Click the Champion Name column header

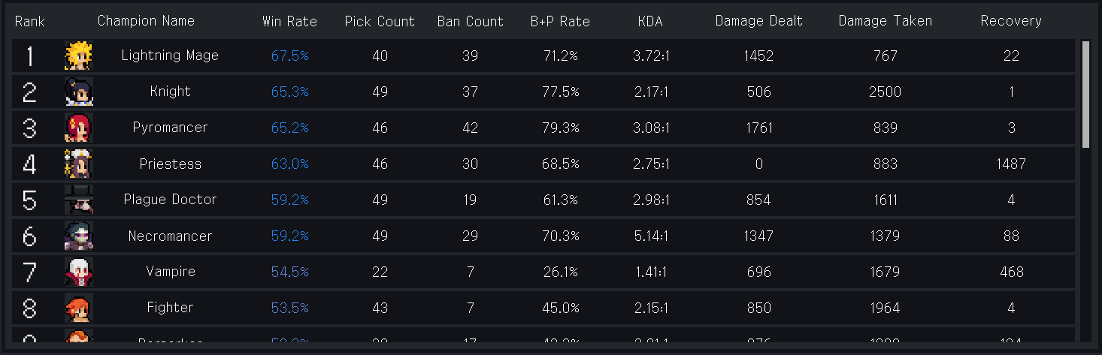[x=146, y=21]
